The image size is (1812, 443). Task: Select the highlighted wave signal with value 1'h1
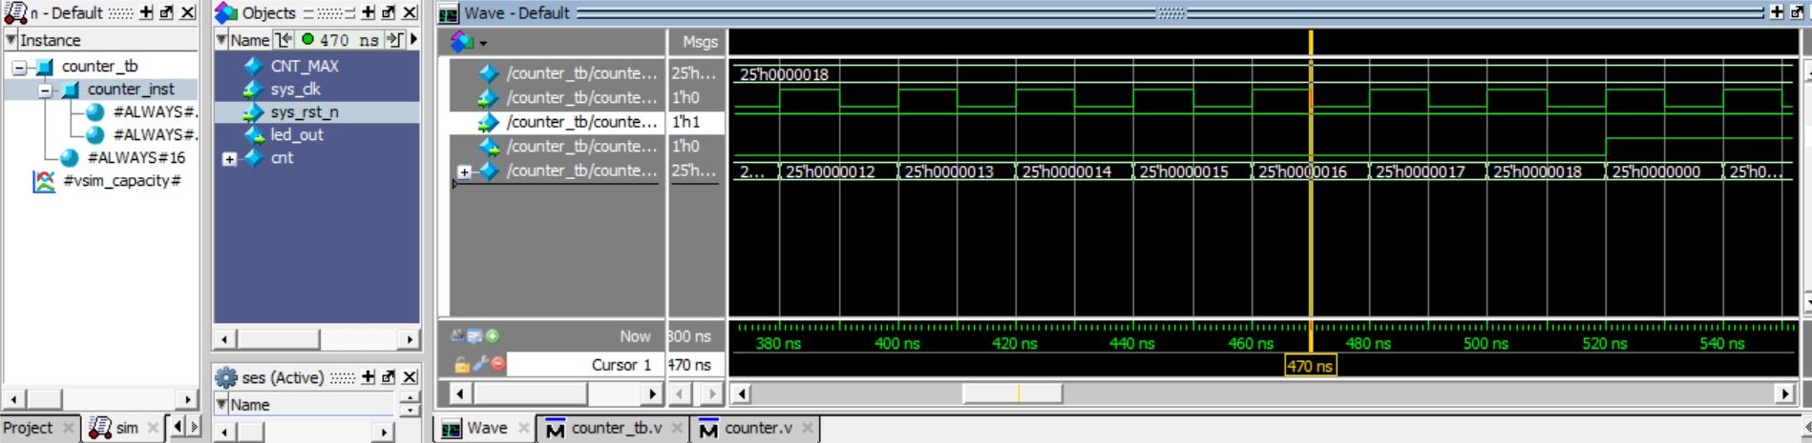(581, 122)
